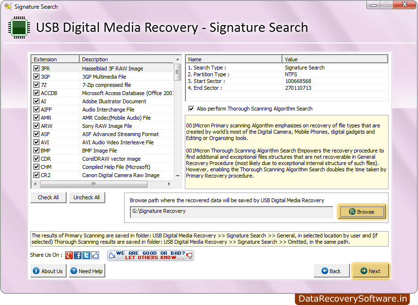The height and width of the screenshot is (305, 418).
Task: Select 'Sony RAW Image File' description
Action: tap(107, 126)
